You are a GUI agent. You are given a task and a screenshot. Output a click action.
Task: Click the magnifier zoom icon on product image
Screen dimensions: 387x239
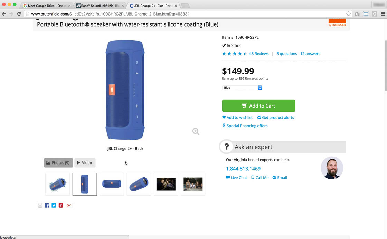pyautogui.click(x=196, y=131)
